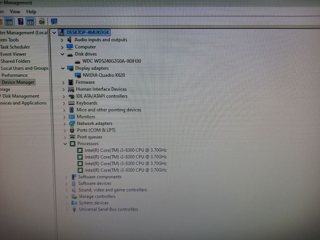Click the Processors category icon
The image size is (320, 240).
click(73, 144)
